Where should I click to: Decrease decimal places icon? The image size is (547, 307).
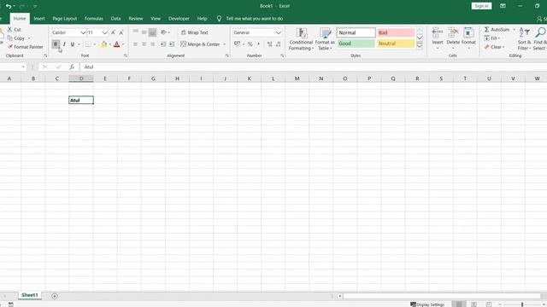(x=278, y=44)
